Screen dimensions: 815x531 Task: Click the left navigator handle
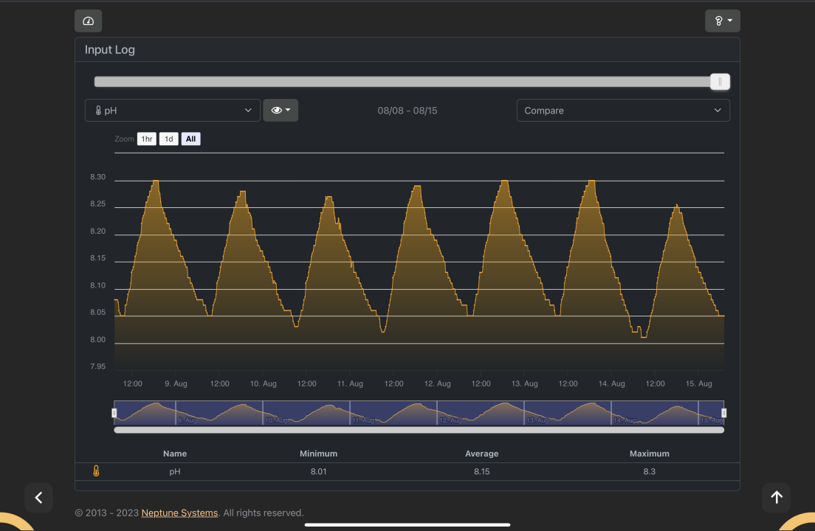[114, 413]
